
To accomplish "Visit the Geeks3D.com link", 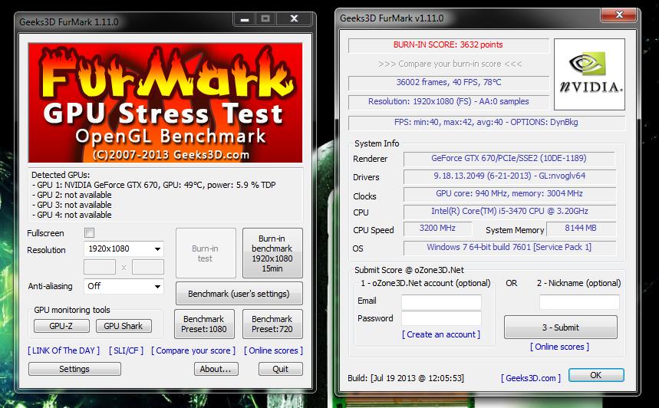I will [531, 378].
